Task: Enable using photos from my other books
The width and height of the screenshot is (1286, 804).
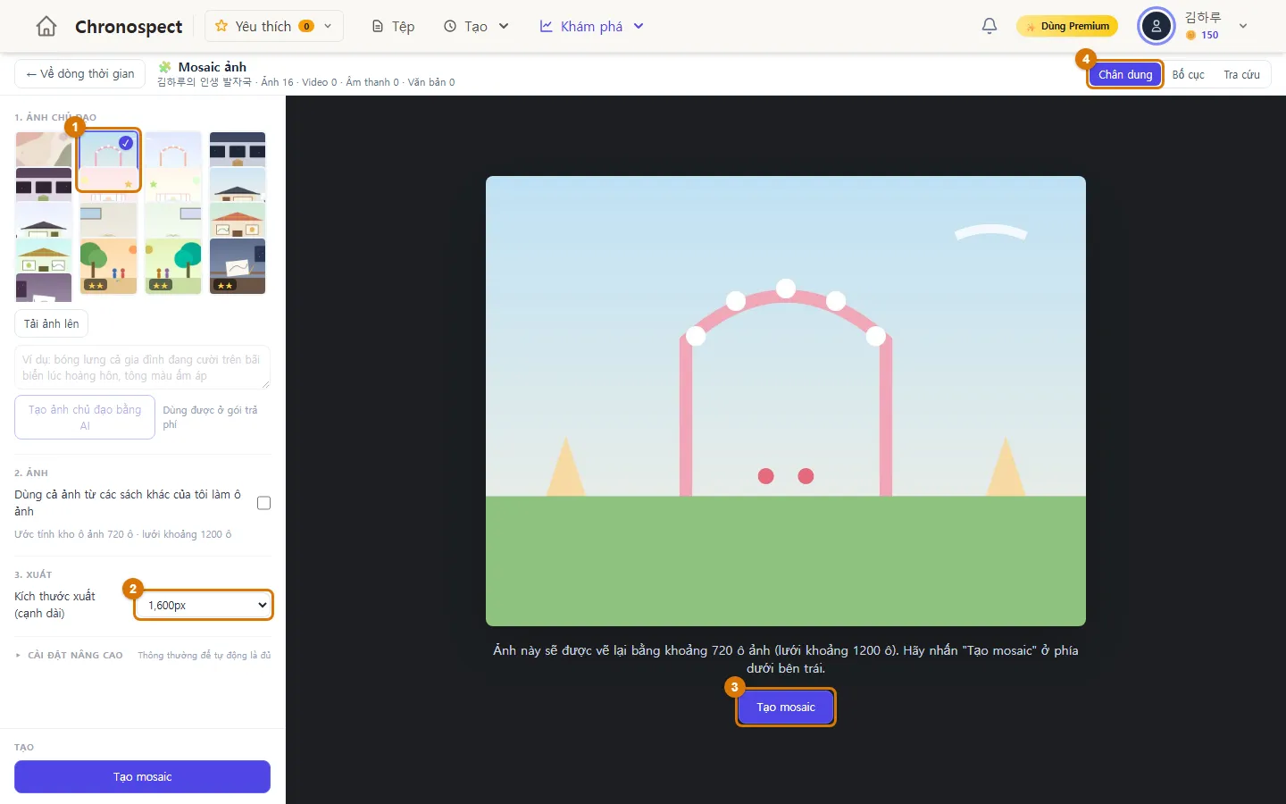Action: coord(264,503)
